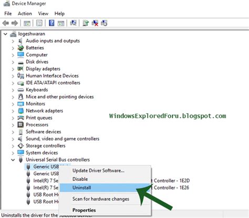Select the Disk drives tree label
Screen dimensions: 249x218
pyautogui.click(x=37, y=62)
